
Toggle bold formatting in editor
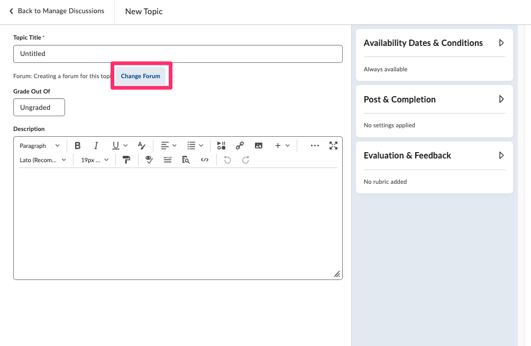click(x=78, y=146)
